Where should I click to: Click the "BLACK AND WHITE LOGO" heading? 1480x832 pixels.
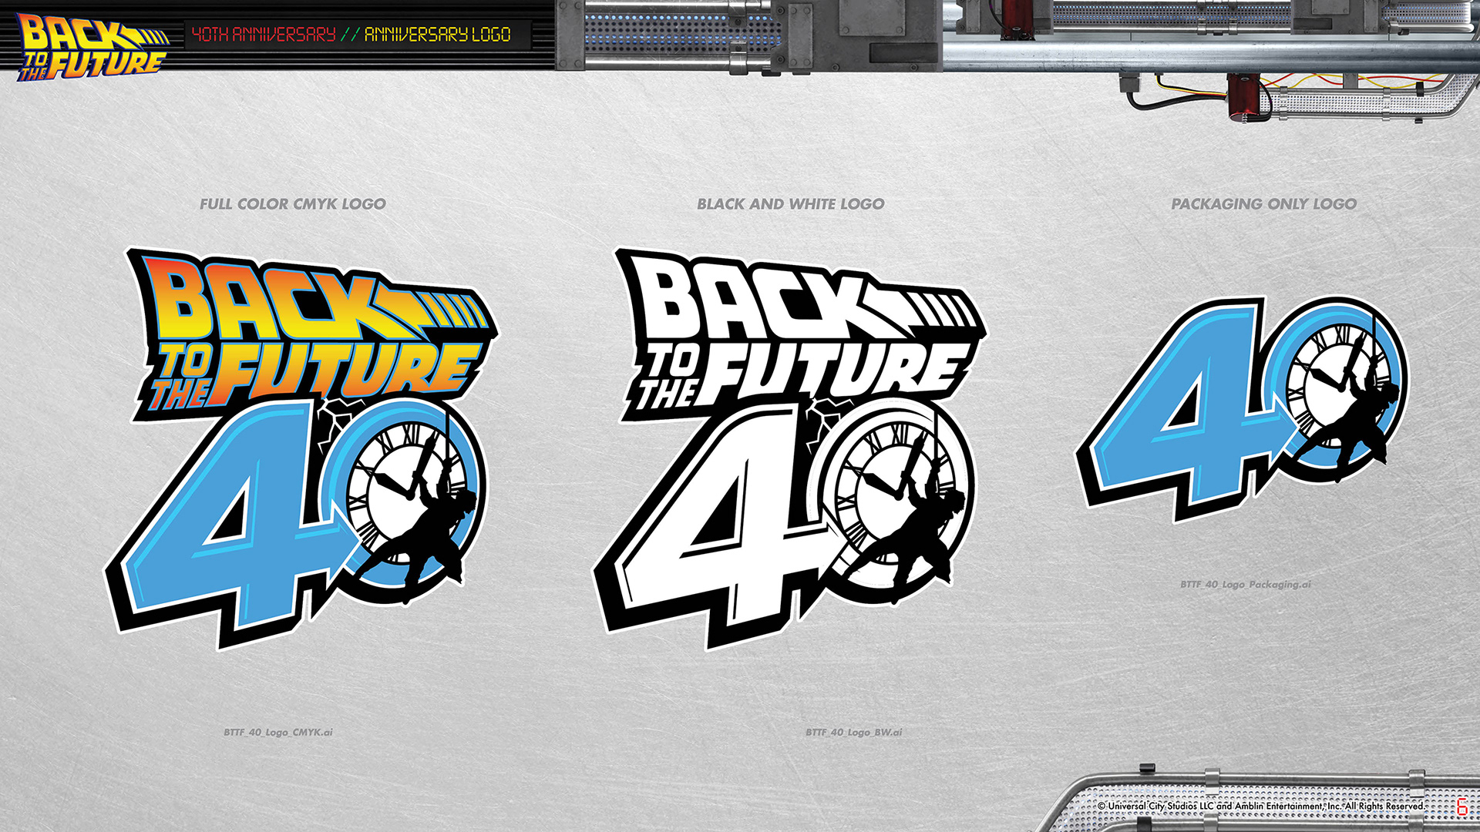point(791,204)
